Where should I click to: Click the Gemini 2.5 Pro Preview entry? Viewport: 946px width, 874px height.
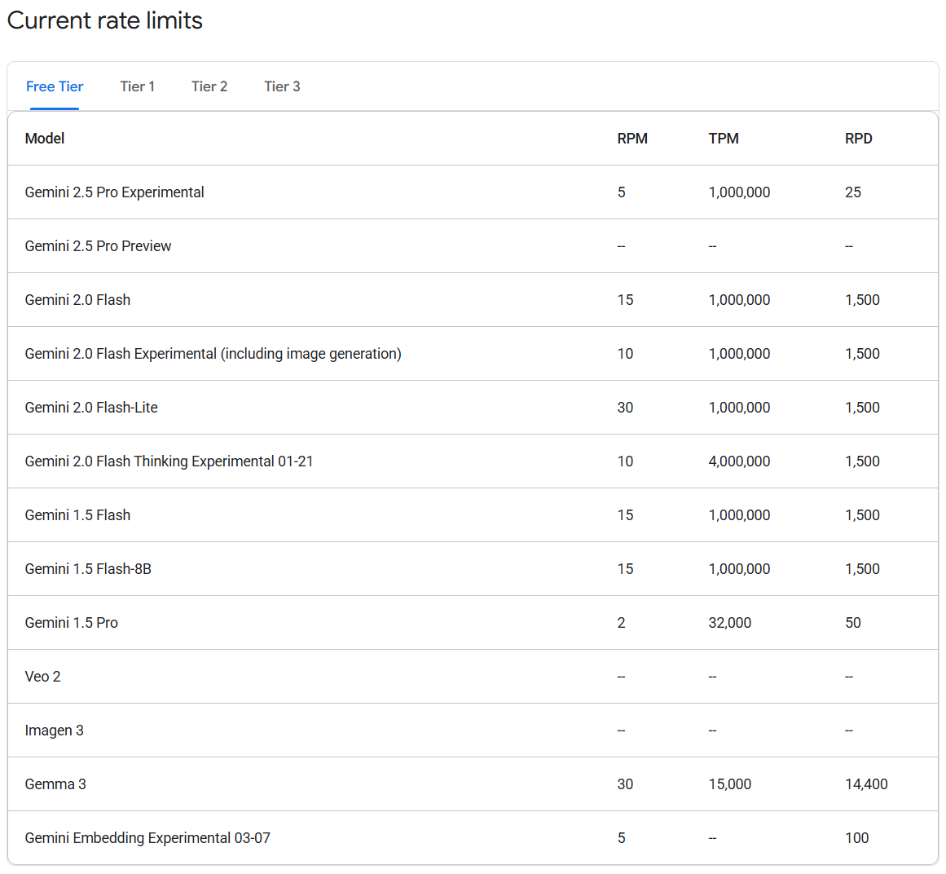(x=98, y=246)
